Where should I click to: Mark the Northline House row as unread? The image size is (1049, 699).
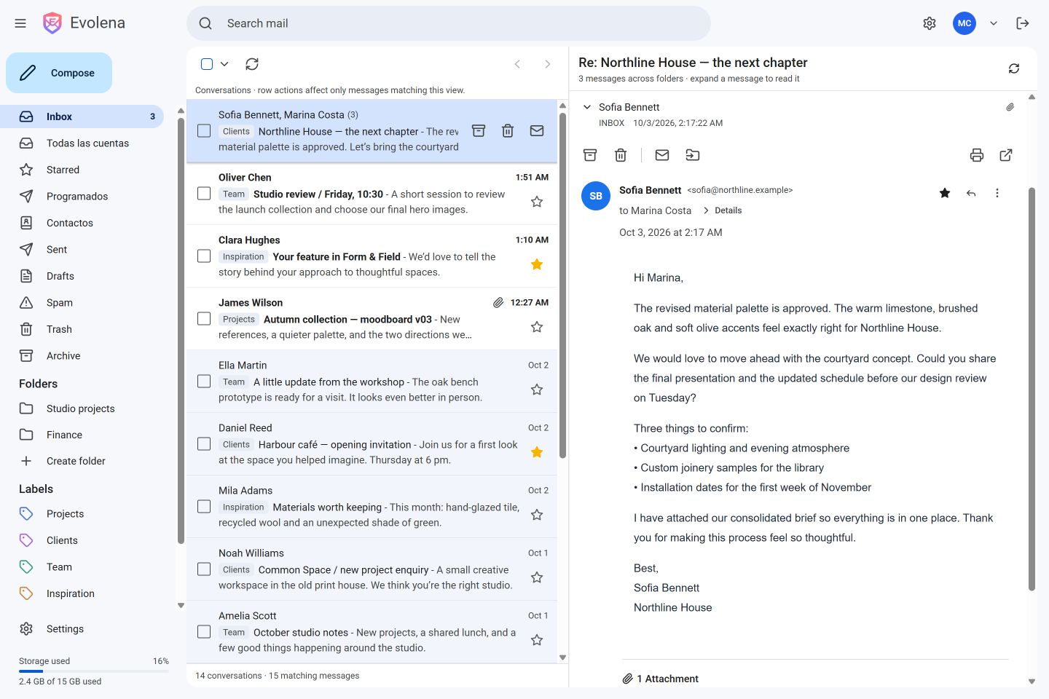point(537,131)
